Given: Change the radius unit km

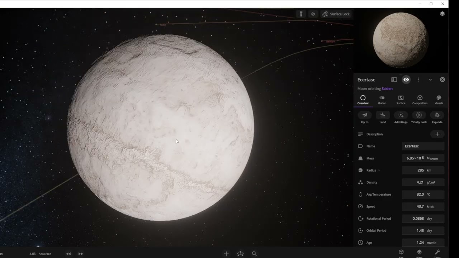Looking at the screenshot, I should click(429, 170).
